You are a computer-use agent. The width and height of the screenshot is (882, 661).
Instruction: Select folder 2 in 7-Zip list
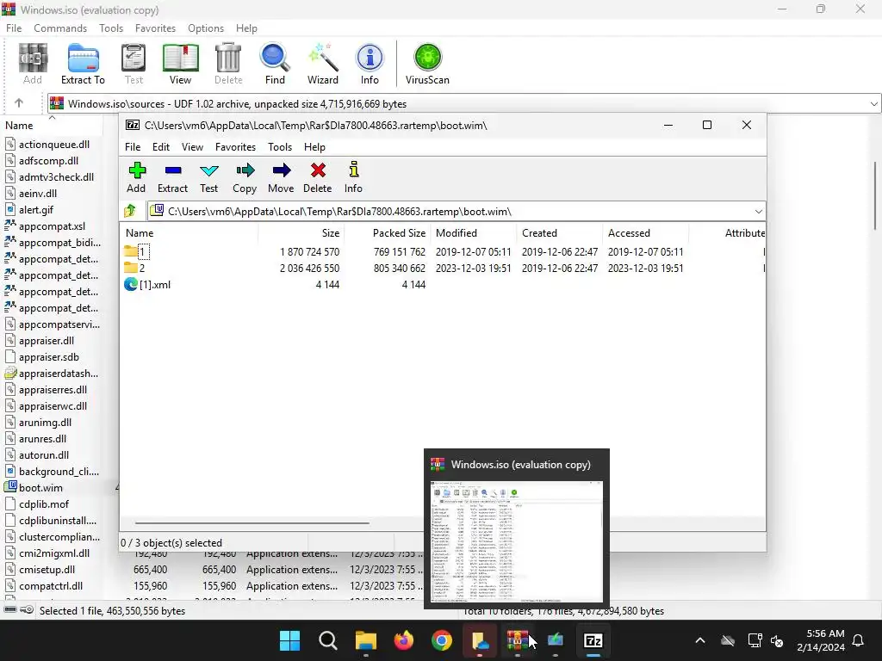pos(135,269)
